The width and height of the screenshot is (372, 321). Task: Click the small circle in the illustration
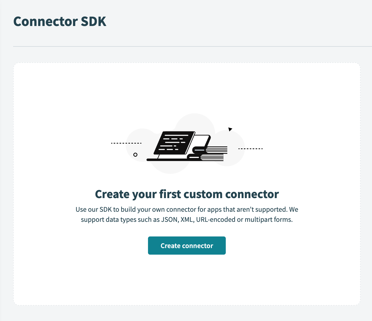(x=136, y=155)
